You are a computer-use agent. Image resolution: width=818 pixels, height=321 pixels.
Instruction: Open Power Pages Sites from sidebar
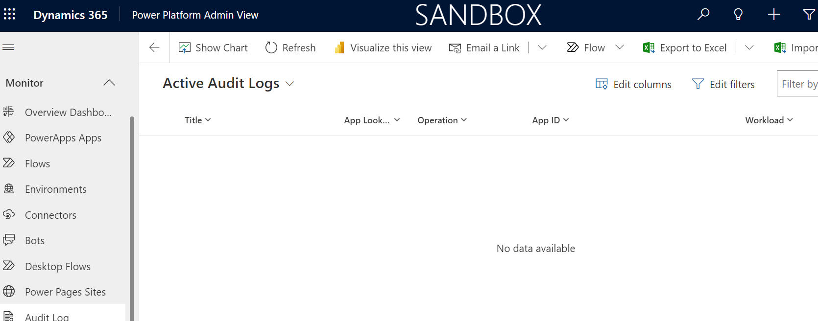tap(65, 292)
